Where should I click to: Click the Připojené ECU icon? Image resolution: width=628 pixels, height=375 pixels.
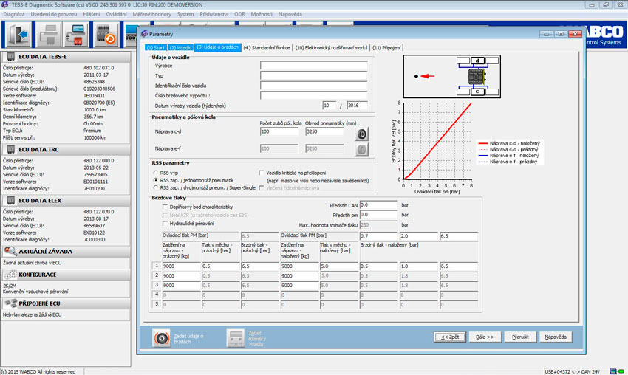click(x=10, y=303)
